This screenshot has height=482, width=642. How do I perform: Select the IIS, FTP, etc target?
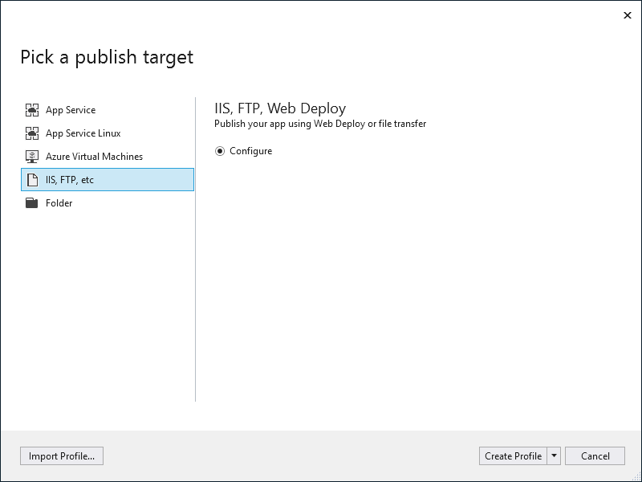[x=108, y=179]
